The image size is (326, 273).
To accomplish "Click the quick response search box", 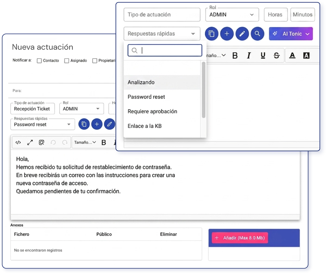I will click(165, 50).
